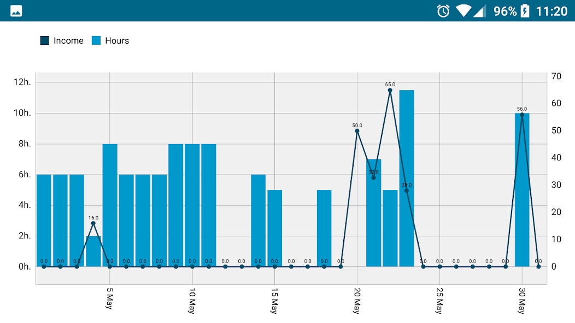Tap the alarm clock status icon
Image resolution: width=575 pixels, height=323 pixels.
(443, 11)
